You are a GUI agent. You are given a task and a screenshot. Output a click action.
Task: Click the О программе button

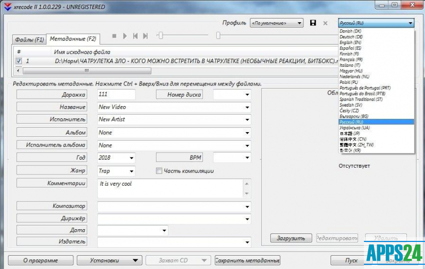coord(41,261)
